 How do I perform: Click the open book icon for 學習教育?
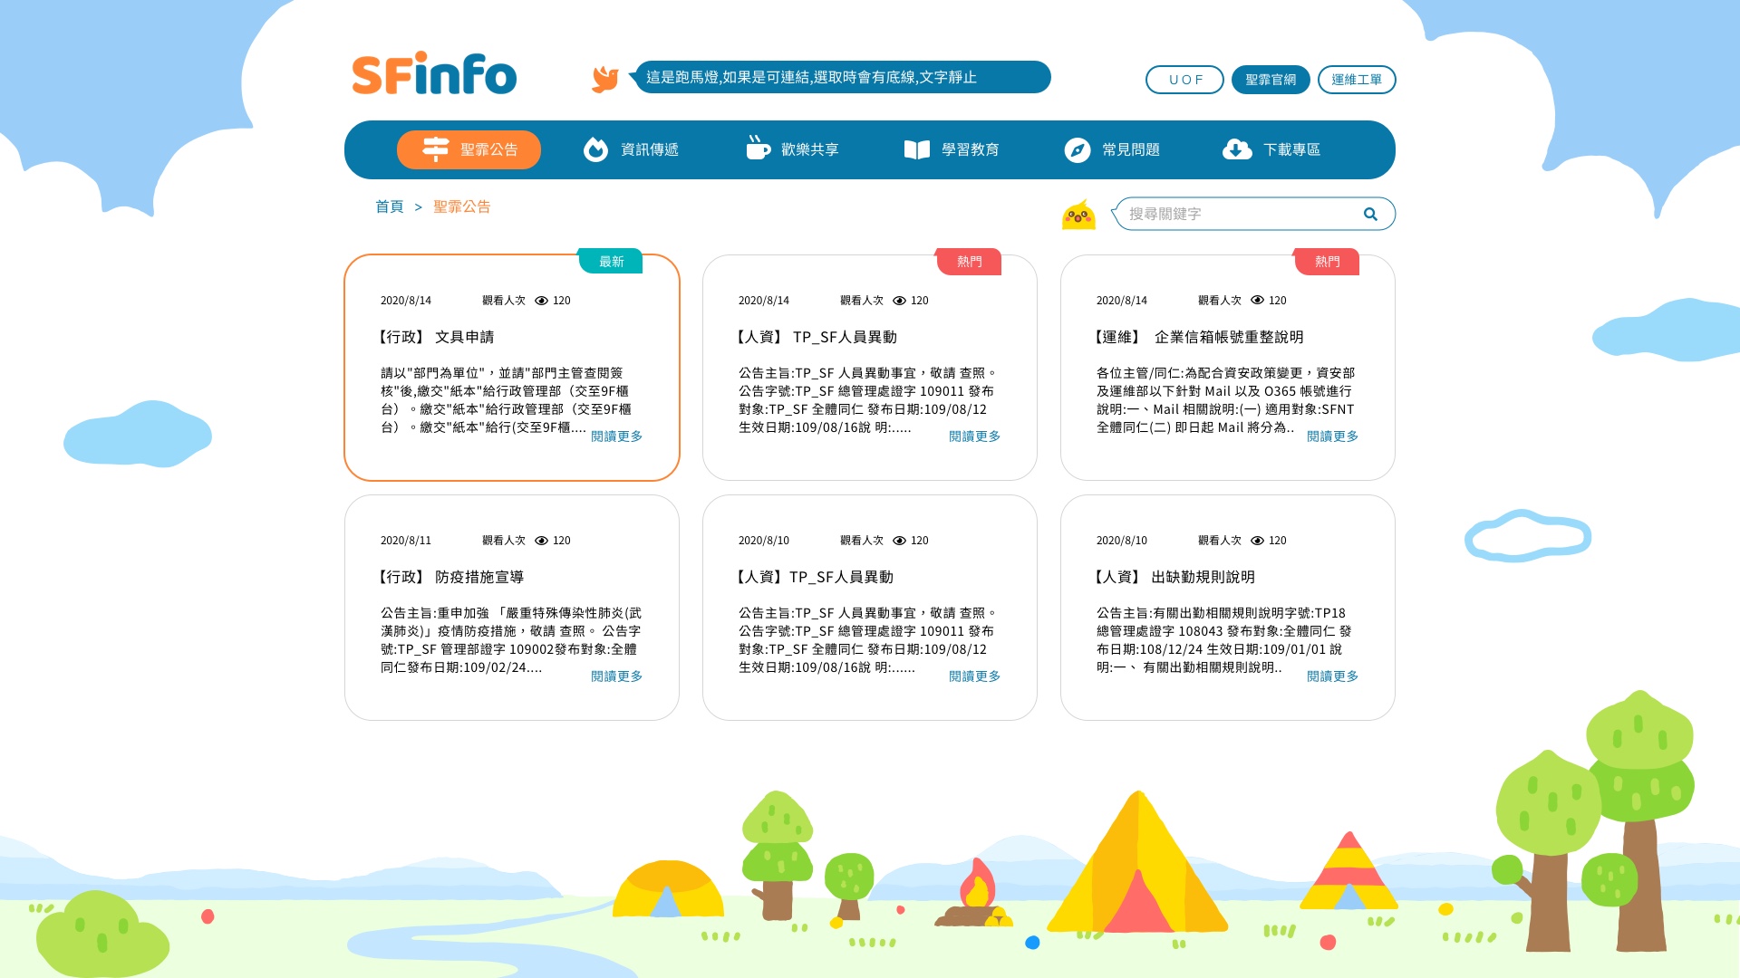pos(917,149)
